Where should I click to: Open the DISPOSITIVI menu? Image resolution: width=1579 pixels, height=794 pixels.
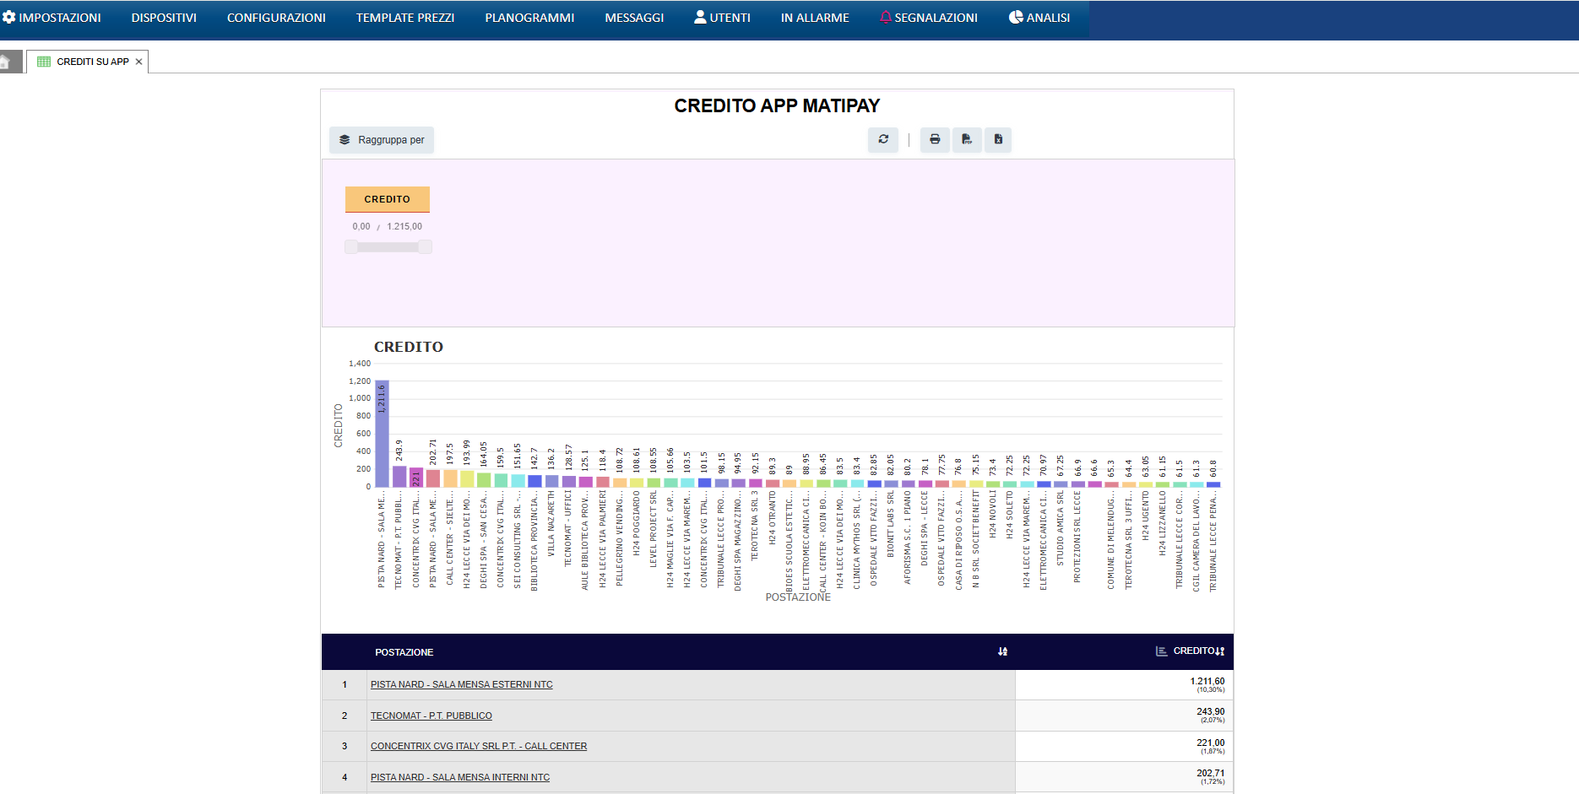coord(164,18)
